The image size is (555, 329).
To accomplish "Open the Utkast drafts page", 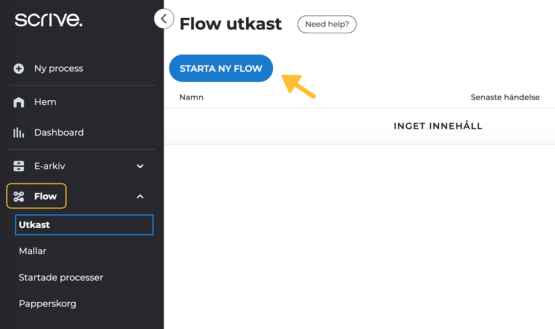I will tap(34, 225).
